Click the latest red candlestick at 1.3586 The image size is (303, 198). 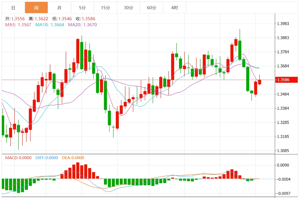[260, 82]
